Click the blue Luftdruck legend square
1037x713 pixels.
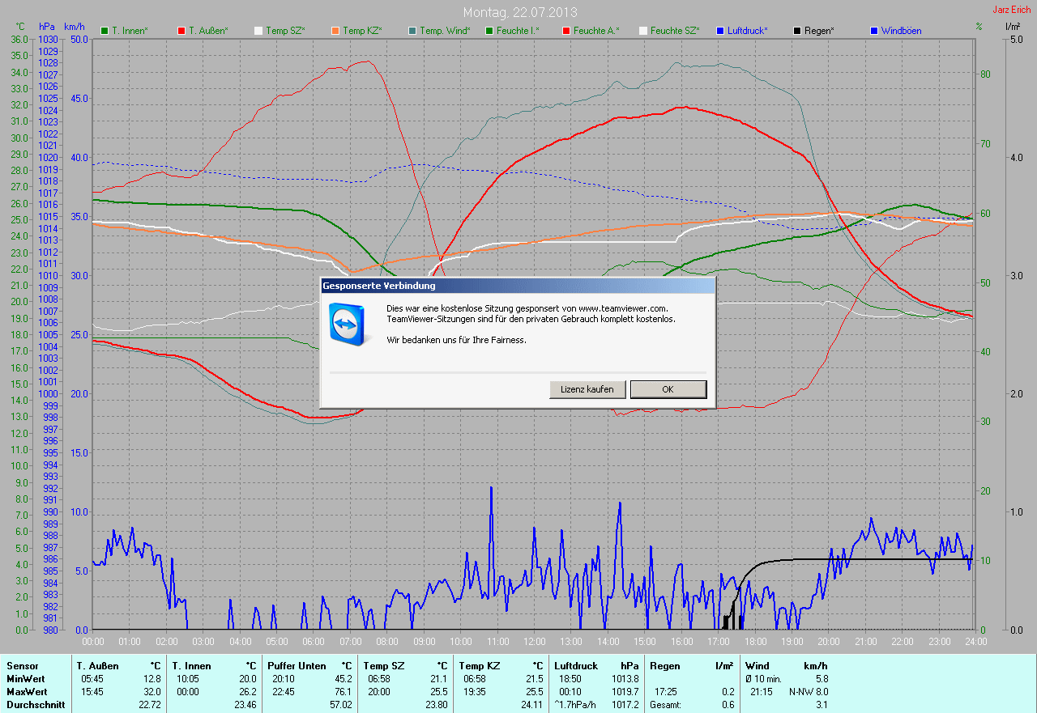[720, 31]
